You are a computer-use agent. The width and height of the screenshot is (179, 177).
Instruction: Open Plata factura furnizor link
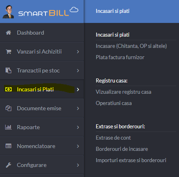click(120, 57)
